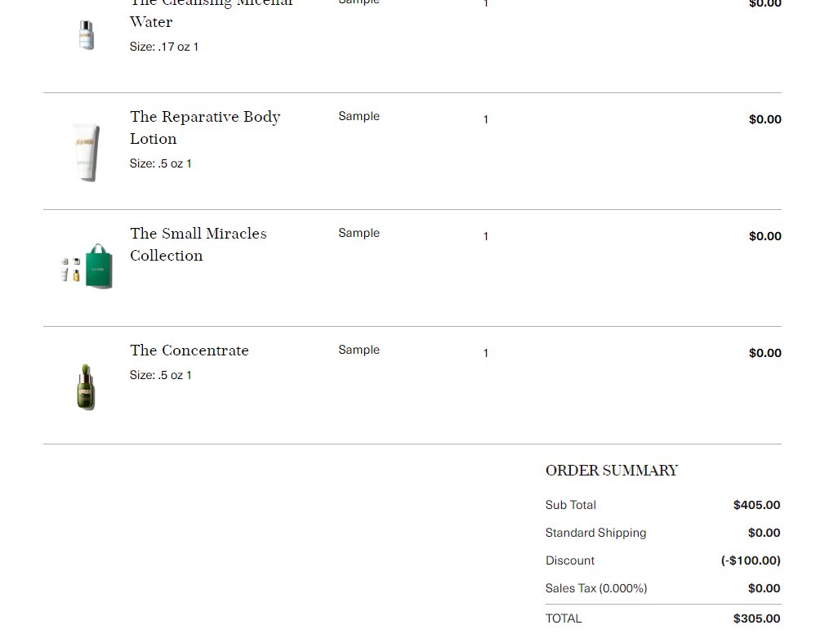Viewport: 838px width, 643px height.
Task: Click the Standard Shipping label
Action: click(x=595, y=533)
